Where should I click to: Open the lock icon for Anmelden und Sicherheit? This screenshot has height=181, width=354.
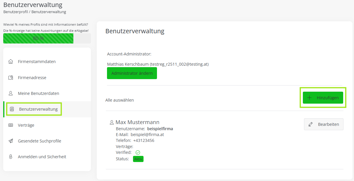[x=11, y=157]
